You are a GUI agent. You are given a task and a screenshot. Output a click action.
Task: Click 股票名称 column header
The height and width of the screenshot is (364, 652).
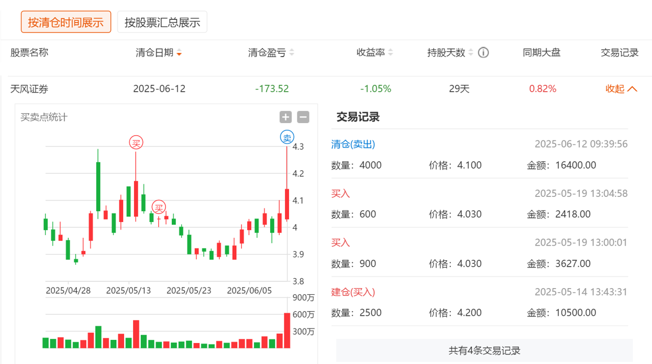29,52
